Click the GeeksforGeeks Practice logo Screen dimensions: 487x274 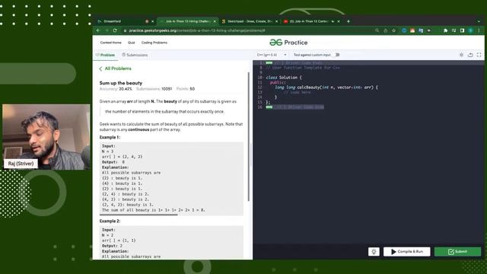pyautogui.click(x=288, y=43)
